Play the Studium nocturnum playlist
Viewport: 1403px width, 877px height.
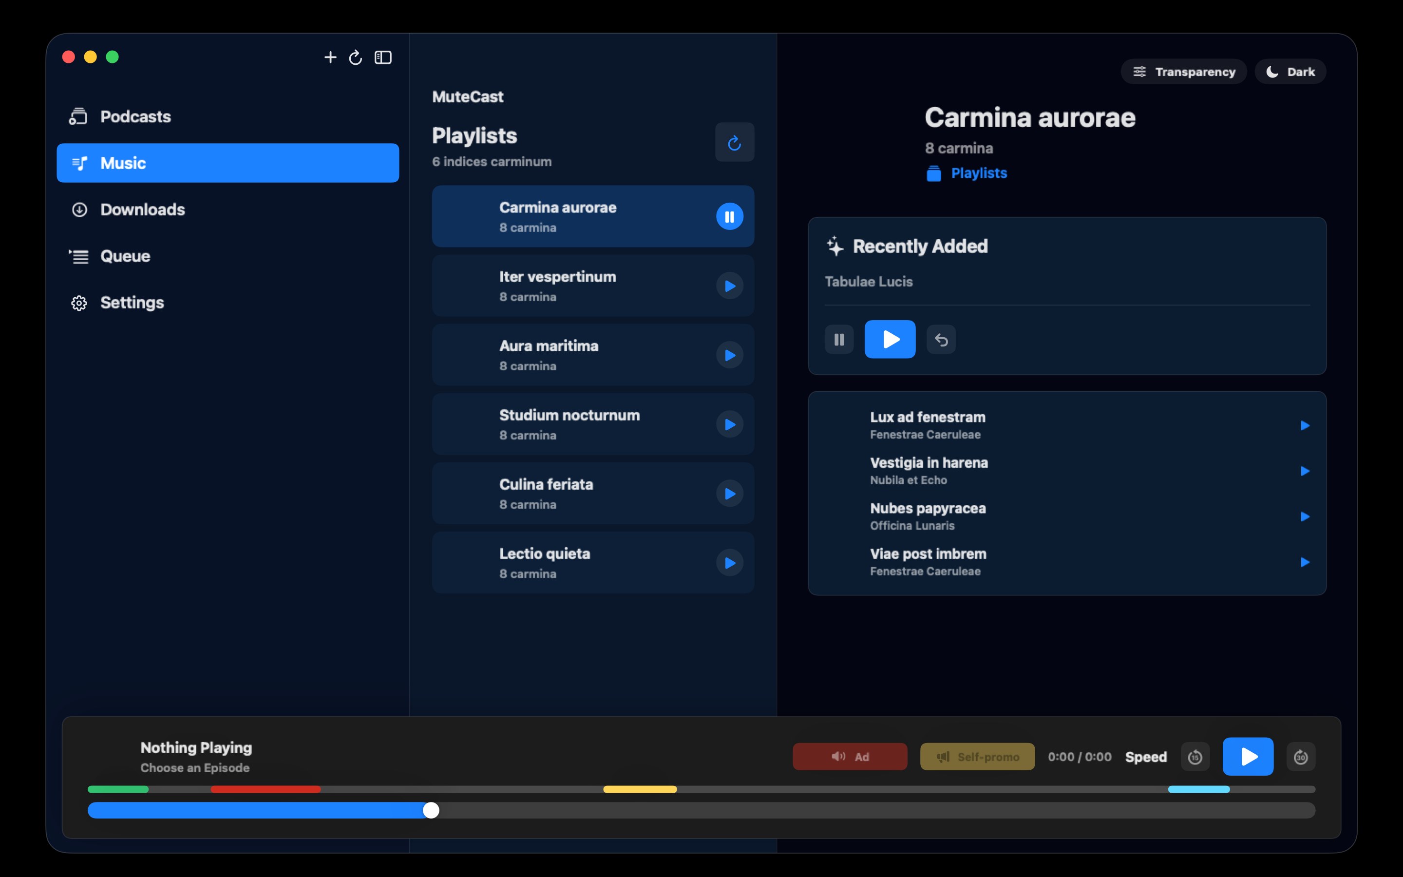pyautogui.click(x=729, y=424)
